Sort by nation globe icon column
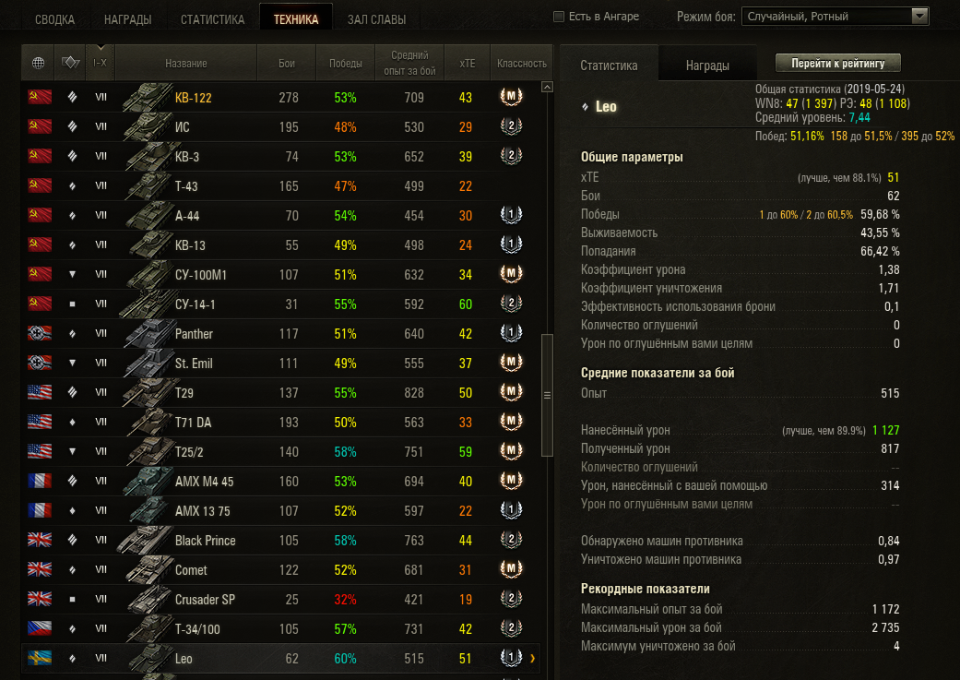 38,63
